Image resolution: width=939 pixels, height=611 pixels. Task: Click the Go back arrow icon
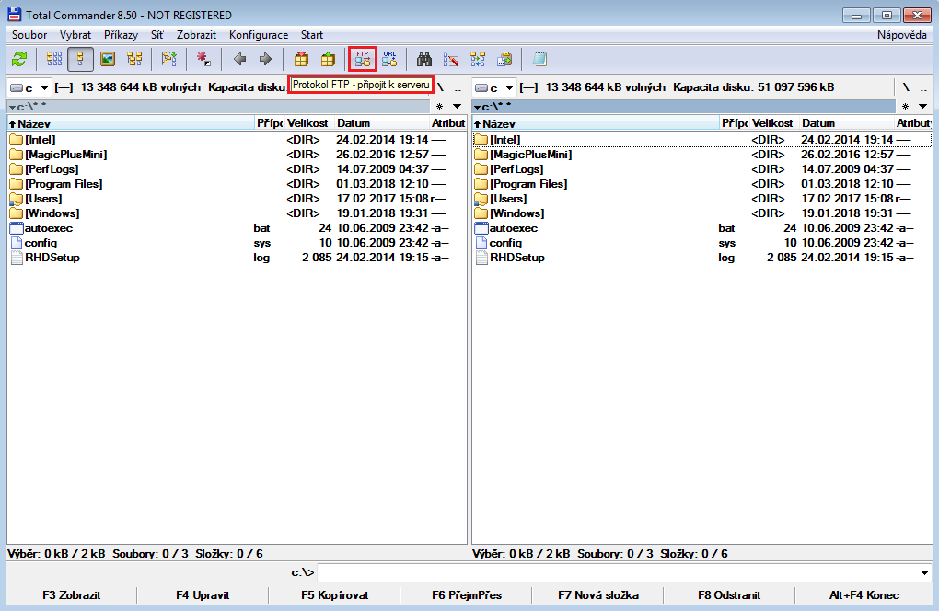[x=239, y=60]
